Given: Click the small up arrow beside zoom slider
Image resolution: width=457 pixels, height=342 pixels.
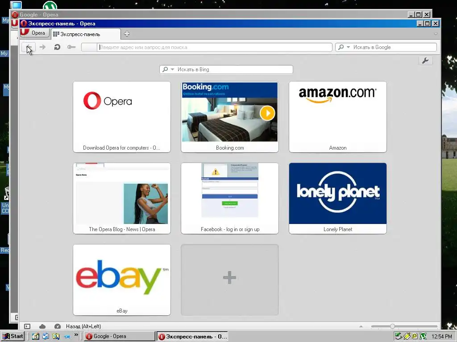Looking at the screenshot, I should 361,326.
